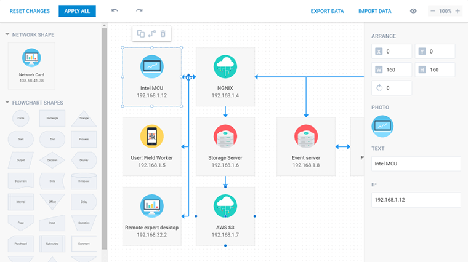Click the connector icon in shape toolbar
Viewport: 468px width, 262px height.
pos(152,34)
